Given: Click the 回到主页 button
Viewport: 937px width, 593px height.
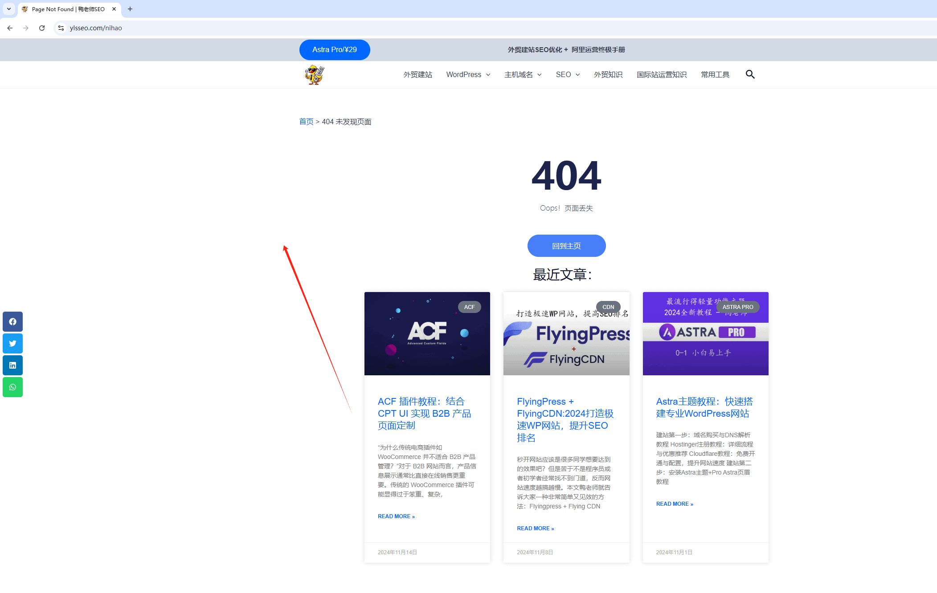Looking at the screenshot, I should click(x=566, y=245).
